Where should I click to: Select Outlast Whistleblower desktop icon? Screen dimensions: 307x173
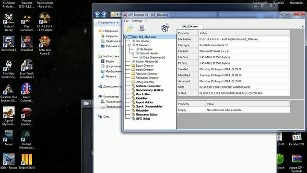pos(27,140)
